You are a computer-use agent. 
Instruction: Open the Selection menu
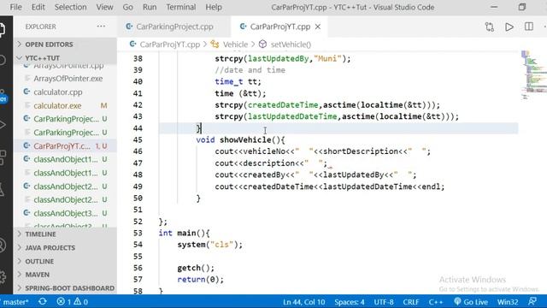(70, 7)
